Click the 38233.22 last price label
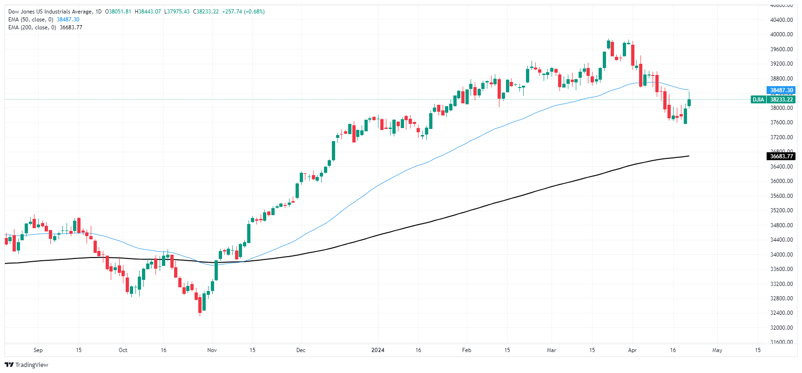 point(781,100)
